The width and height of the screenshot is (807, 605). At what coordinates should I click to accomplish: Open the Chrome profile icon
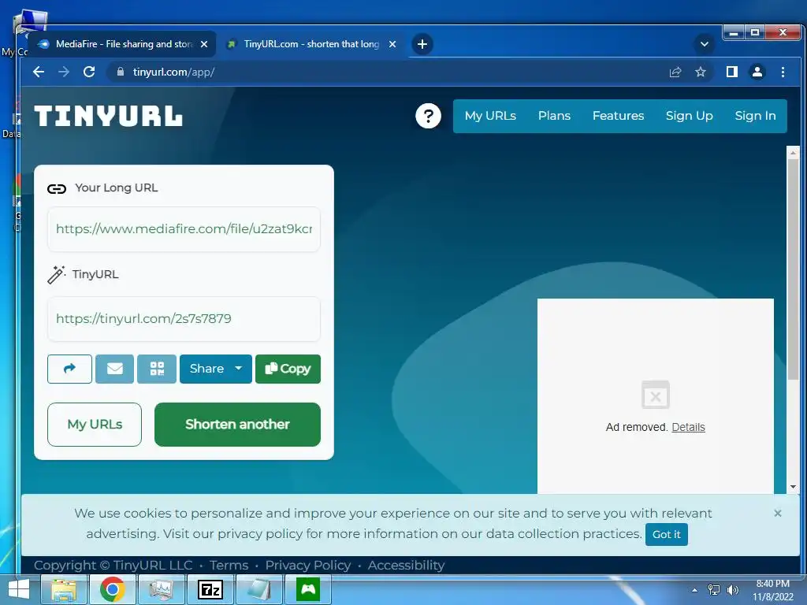coord(757,72)
